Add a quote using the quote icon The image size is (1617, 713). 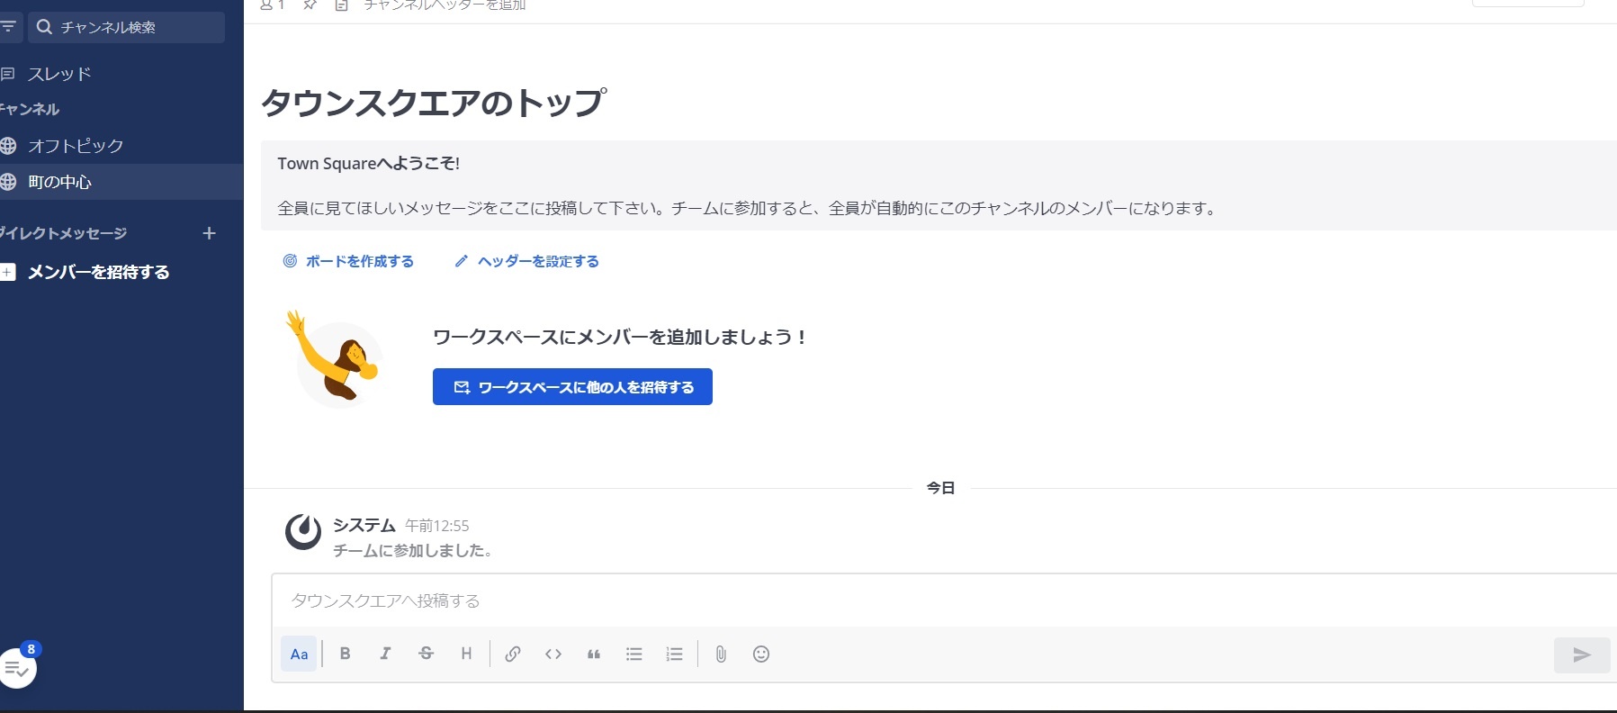(594, 654)
